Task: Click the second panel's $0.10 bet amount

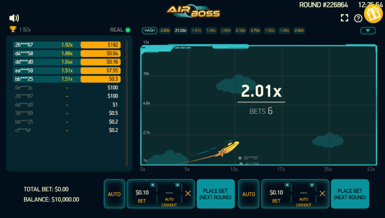Action: [276, 193]
